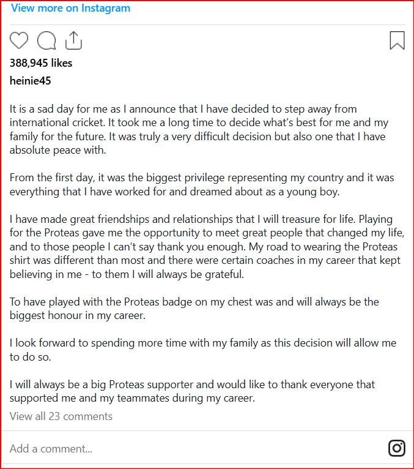Open the heinie45 profile username
Screen dimensions: 414x469
30,81
